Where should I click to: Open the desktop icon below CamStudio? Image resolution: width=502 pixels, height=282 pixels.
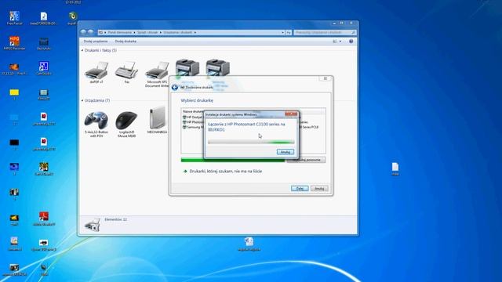point(44,94)
